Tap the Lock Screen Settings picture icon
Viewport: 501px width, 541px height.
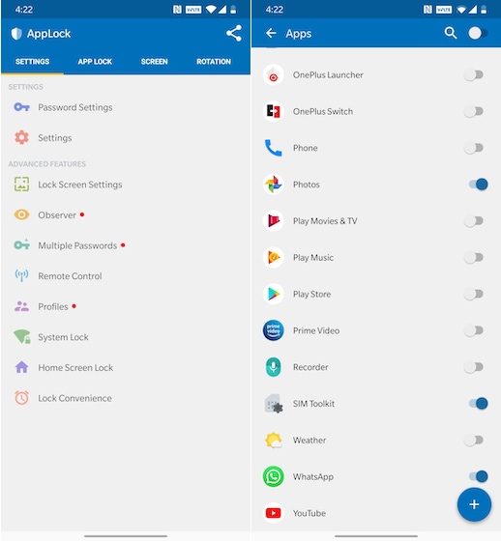[x=21, y=185]
